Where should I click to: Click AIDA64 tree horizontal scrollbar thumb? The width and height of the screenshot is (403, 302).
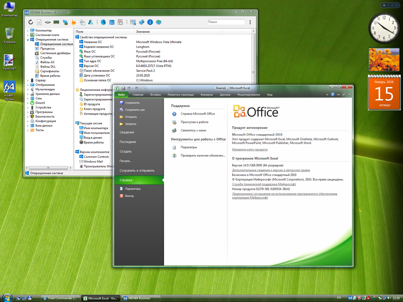[48, 168]
